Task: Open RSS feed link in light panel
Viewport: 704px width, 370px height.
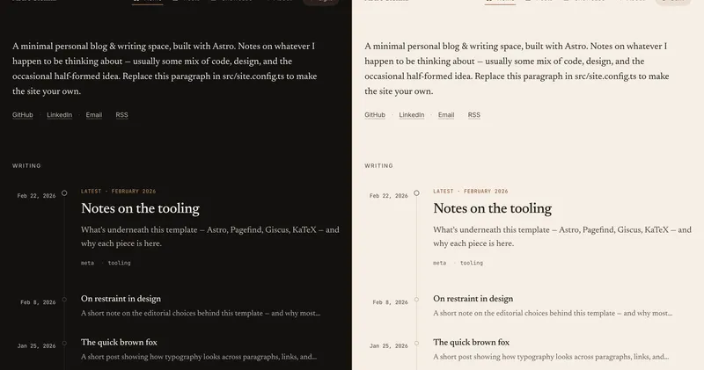Action: click(x=474, y=115)
